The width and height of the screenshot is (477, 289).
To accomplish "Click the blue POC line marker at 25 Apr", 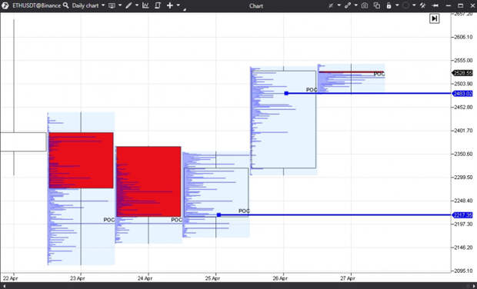I will point(218,215).
